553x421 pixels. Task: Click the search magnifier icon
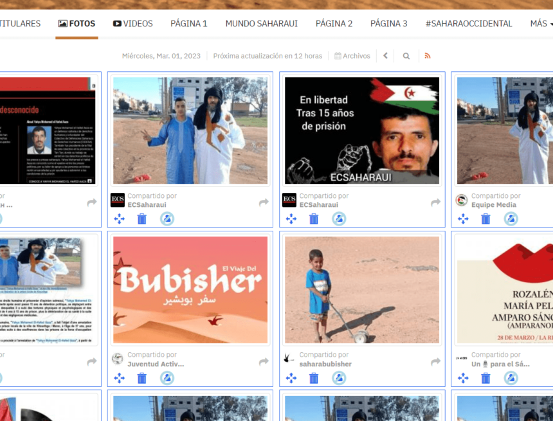pyautogui.click(x=406, y=56)
